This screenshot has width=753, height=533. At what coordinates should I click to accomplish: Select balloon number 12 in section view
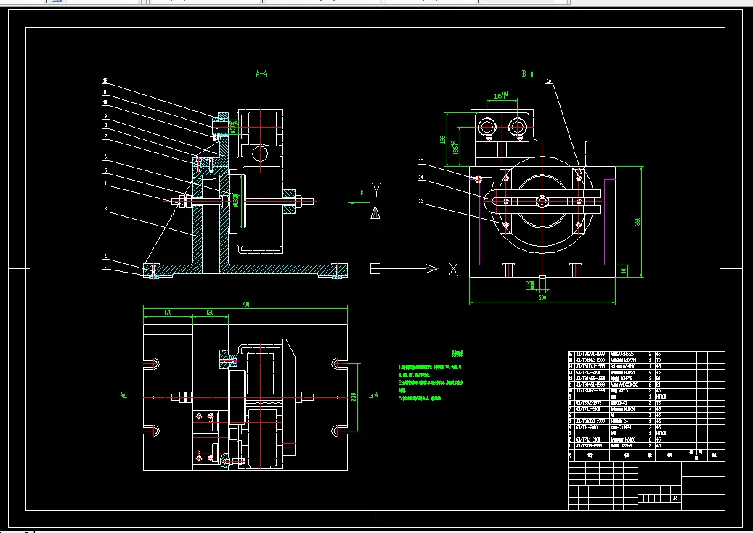[x=105, y=81]
